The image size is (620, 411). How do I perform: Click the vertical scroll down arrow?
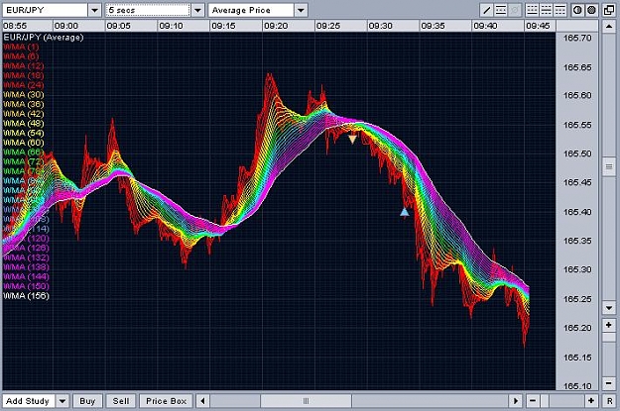click(x=609, y=308)
